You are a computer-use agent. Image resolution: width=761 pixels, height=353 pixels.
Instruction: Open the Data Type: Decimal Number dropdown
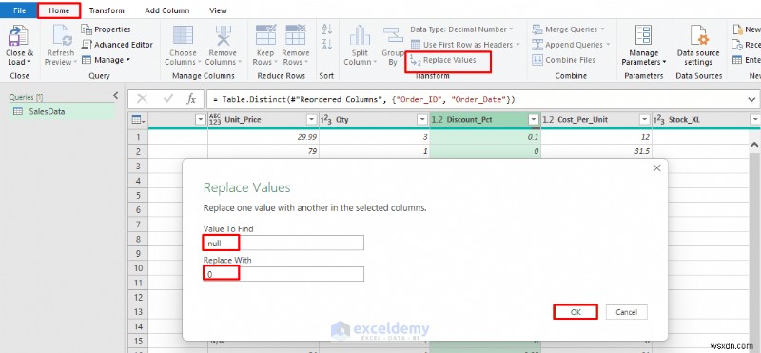tap(462, 29)
